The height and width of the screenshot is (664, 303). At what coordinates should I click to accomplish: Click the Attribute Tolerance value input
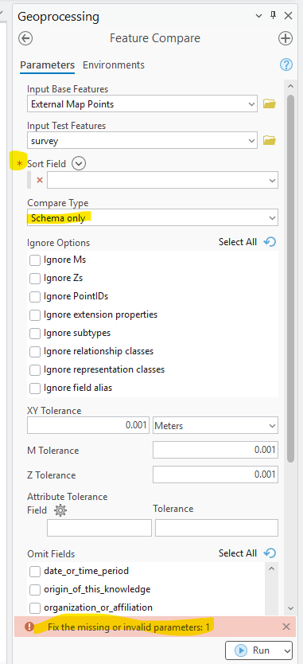(216, 528)
